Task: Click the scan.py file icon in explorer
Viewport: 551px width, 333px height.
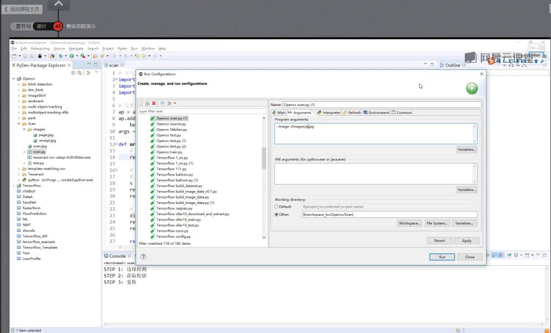Action: pos(30,152)
